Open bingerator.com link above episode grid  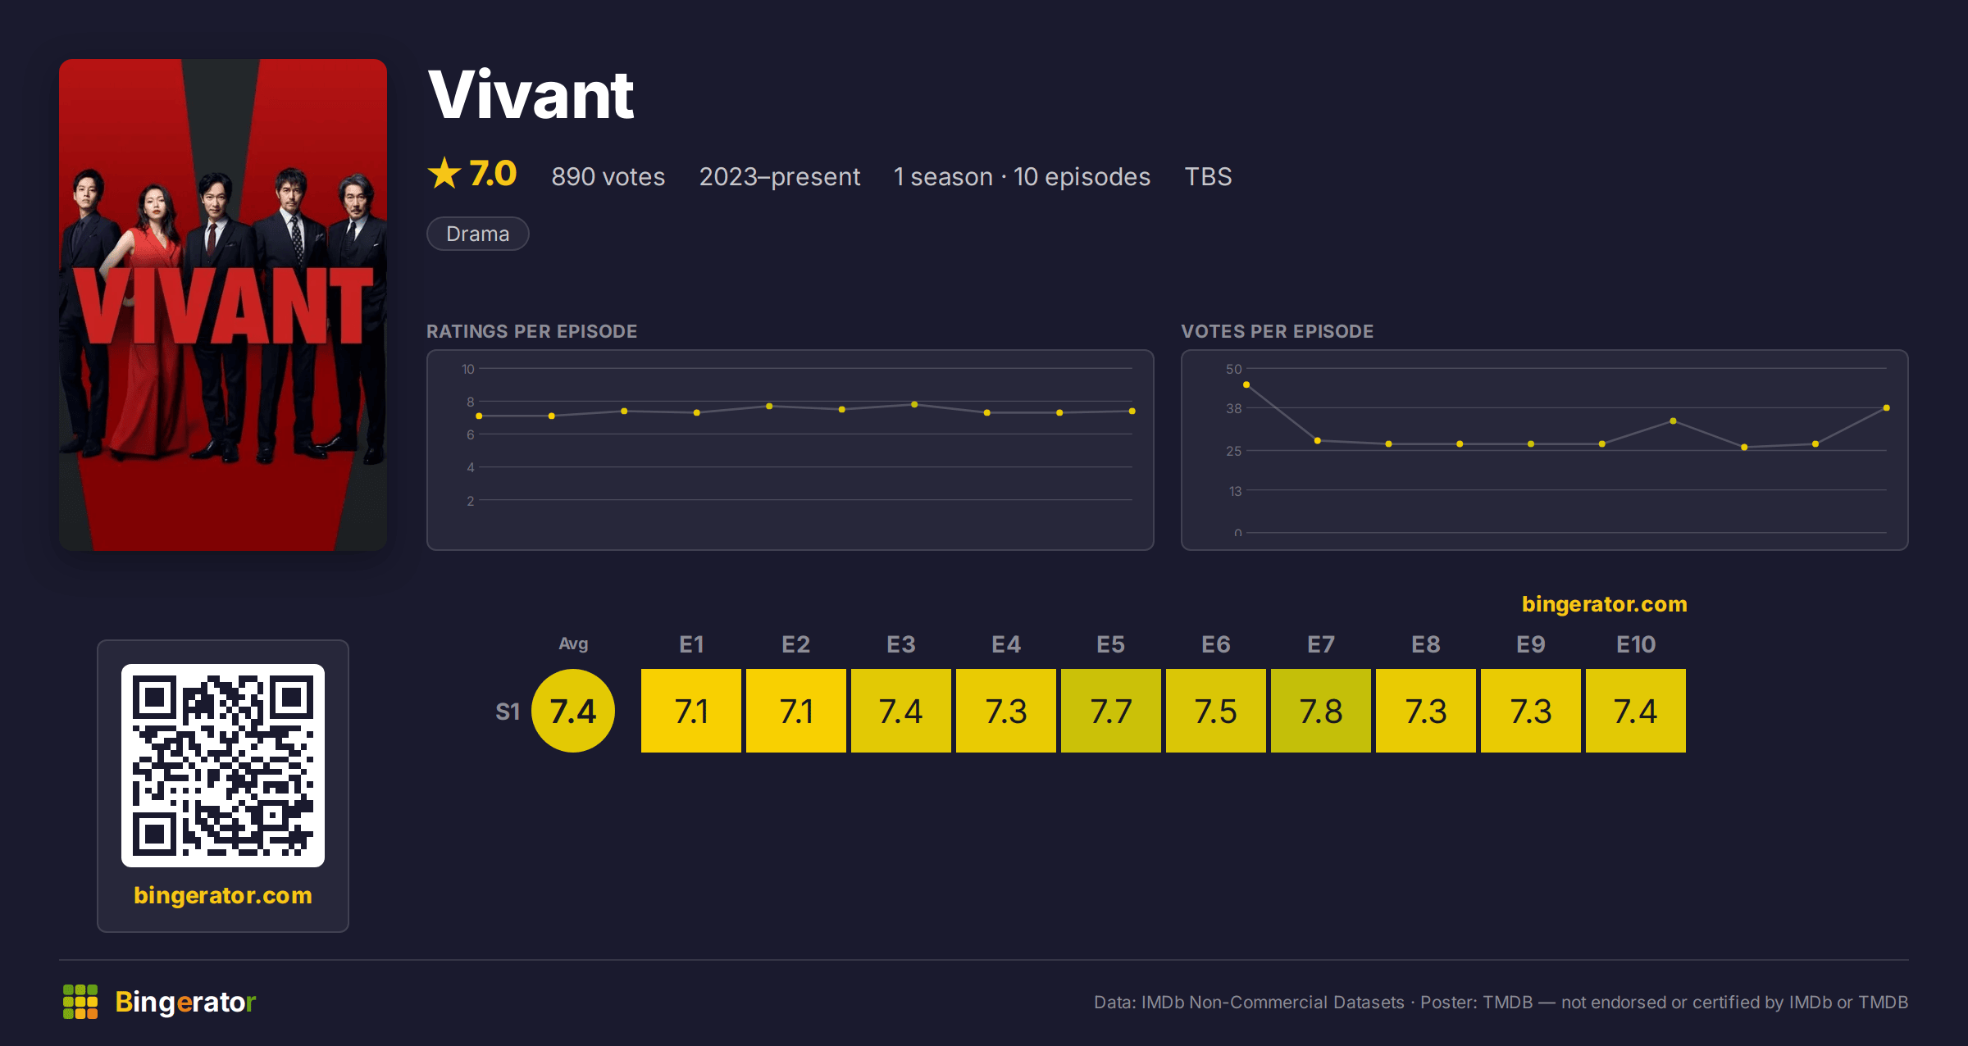1604,604
